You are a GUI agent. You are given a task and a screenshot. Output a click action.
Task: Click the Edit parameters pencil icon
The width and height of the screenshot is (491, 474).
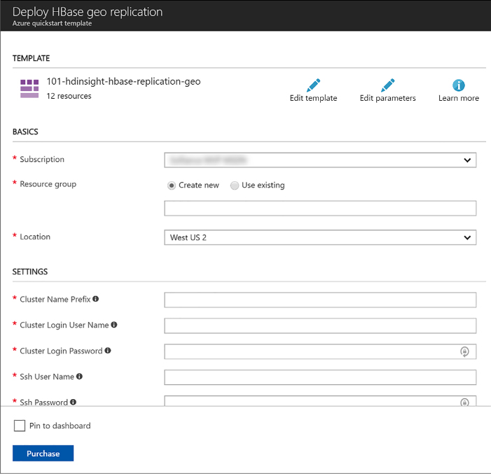(x=387, y=85)
